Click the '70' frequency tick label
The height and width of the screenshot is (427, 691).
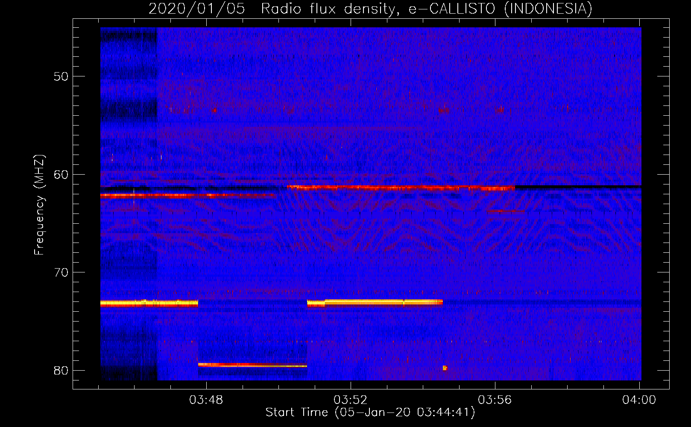click(x=61, y=272)
